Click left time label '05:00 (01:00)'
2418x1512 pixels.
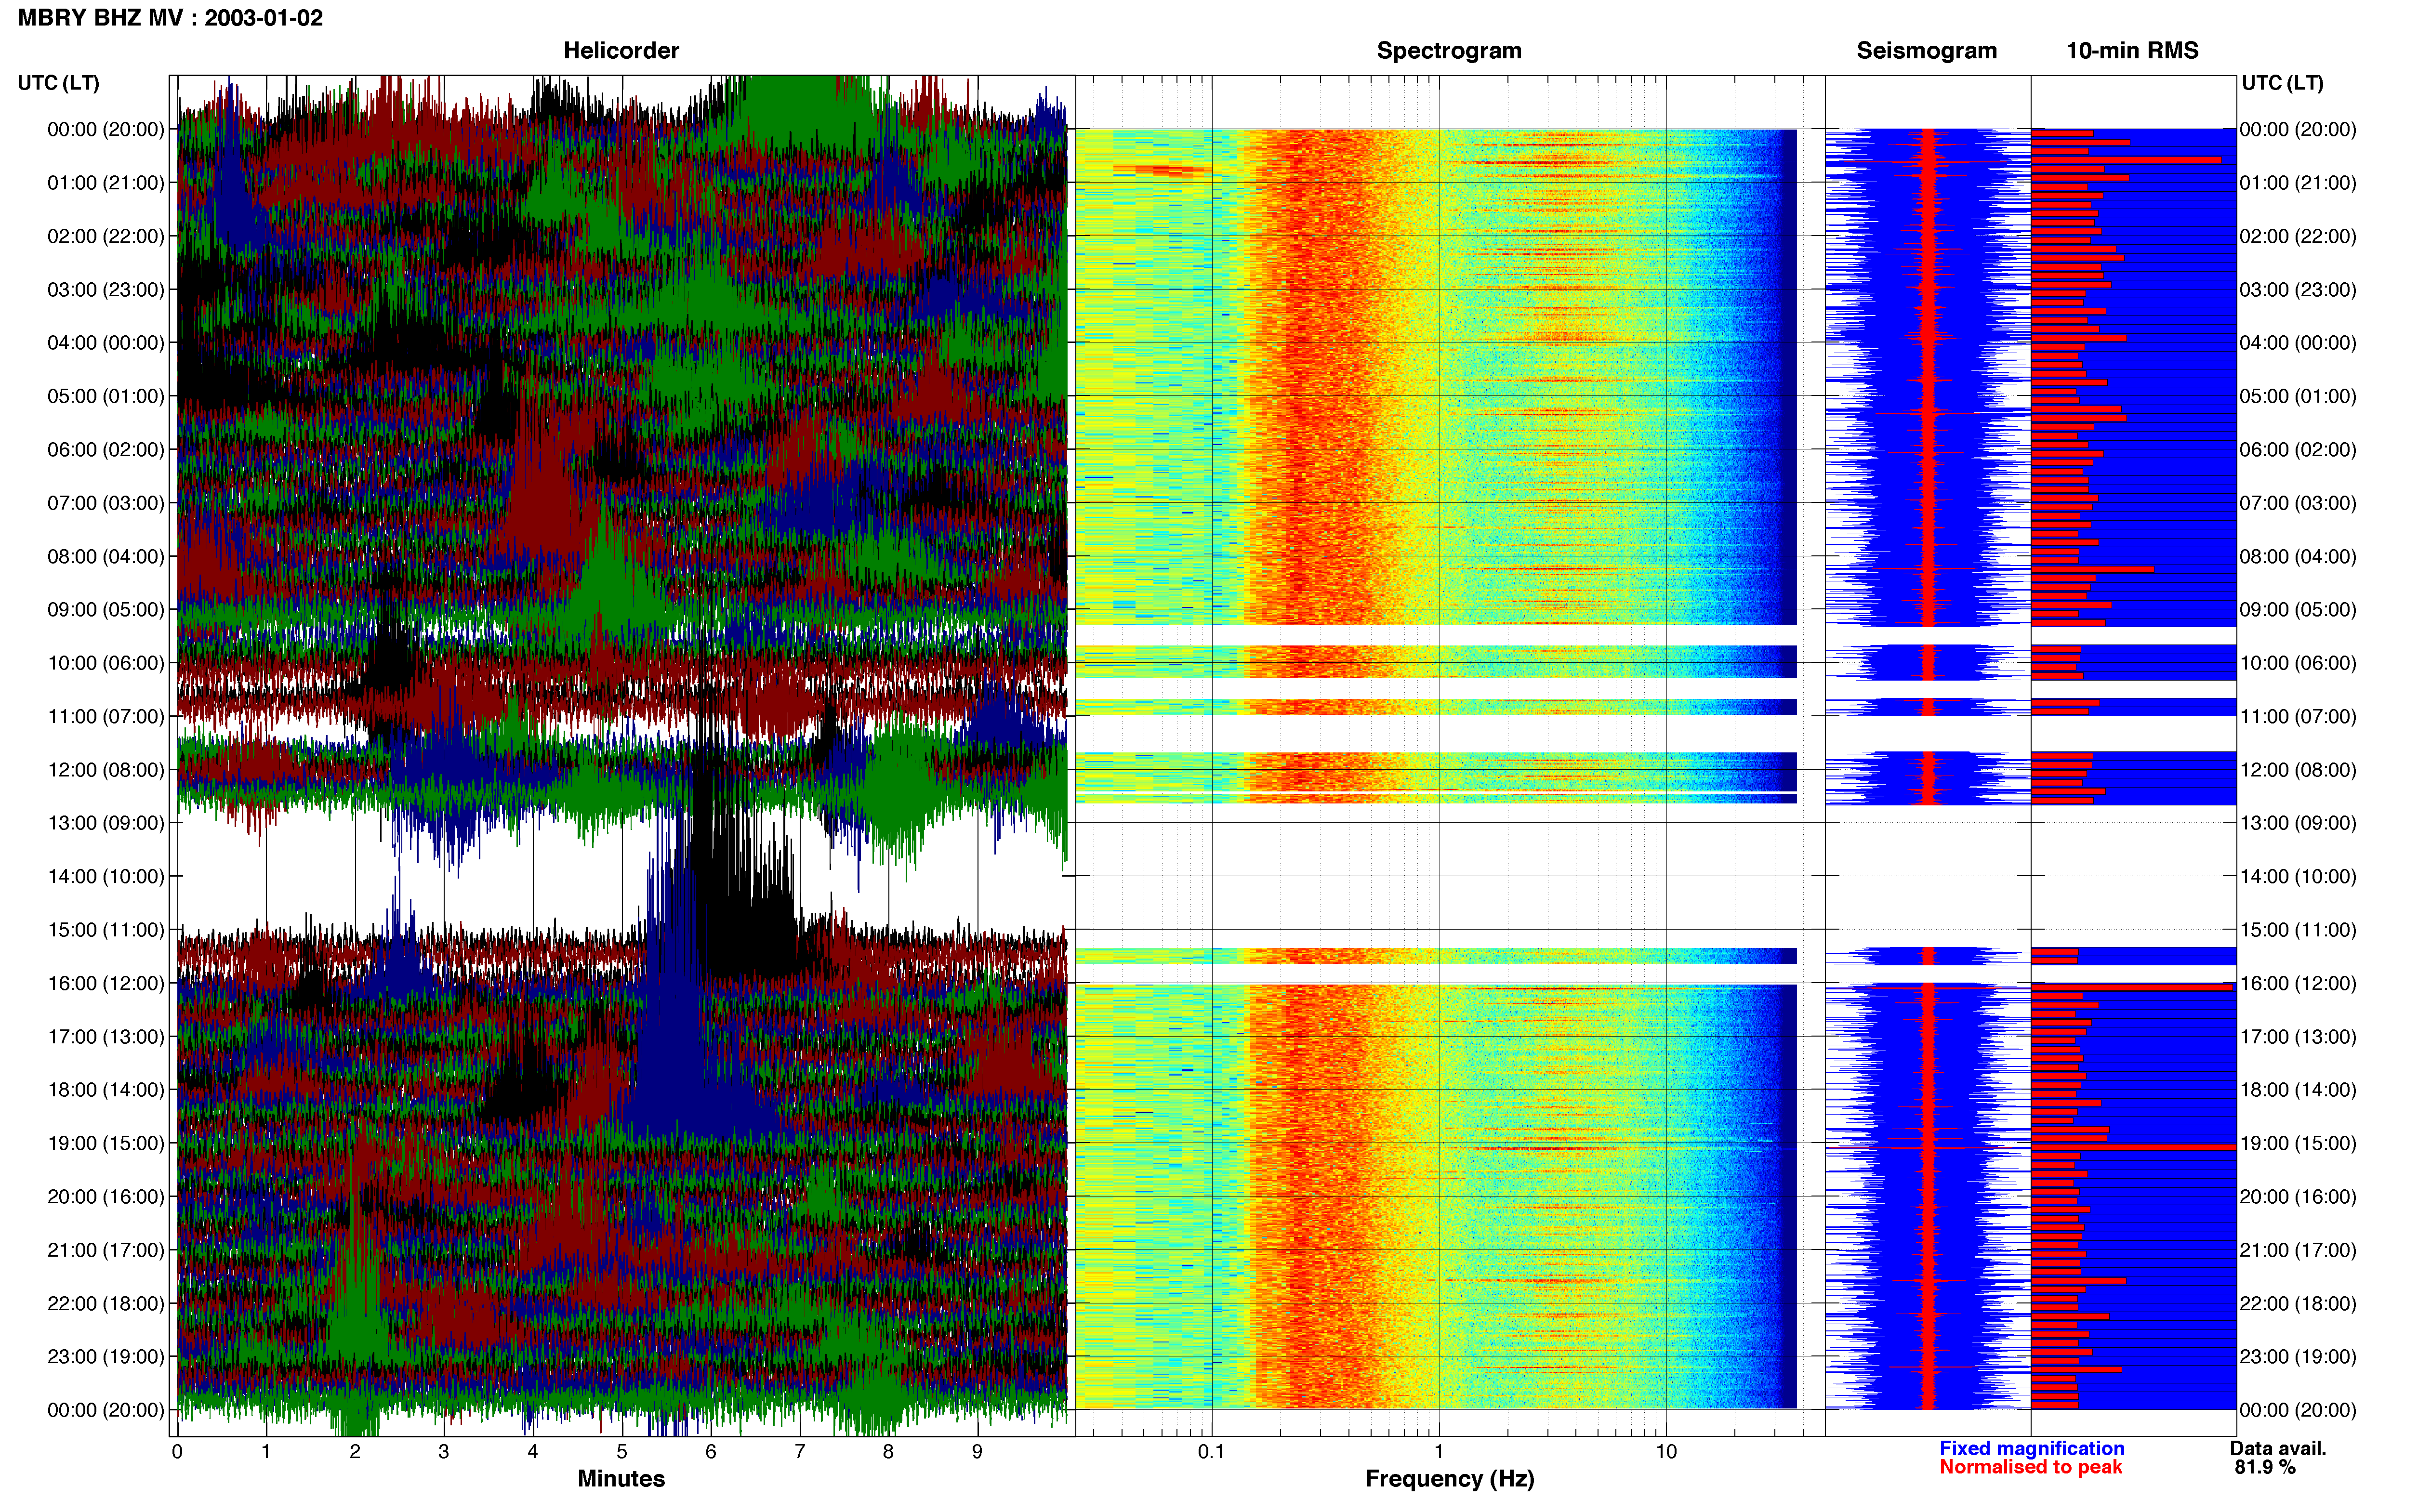[106, 396]
